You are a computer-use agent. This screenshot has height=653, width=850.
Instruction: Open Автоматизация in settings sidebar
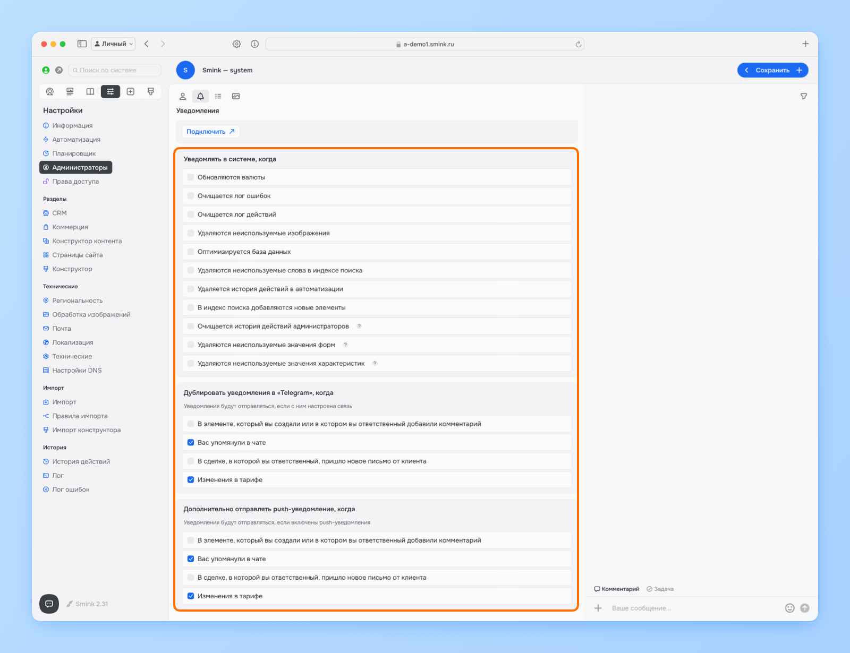(76, 140)
